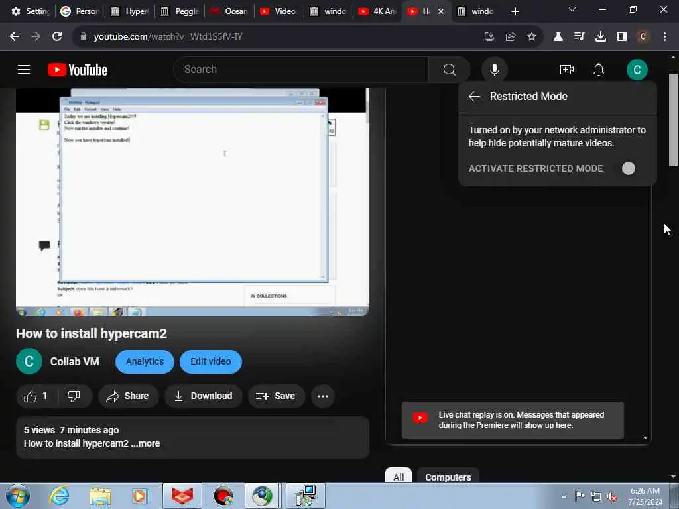Launch Internet Explorer from taskbar

pyautogui.click(x=59, y=496)
